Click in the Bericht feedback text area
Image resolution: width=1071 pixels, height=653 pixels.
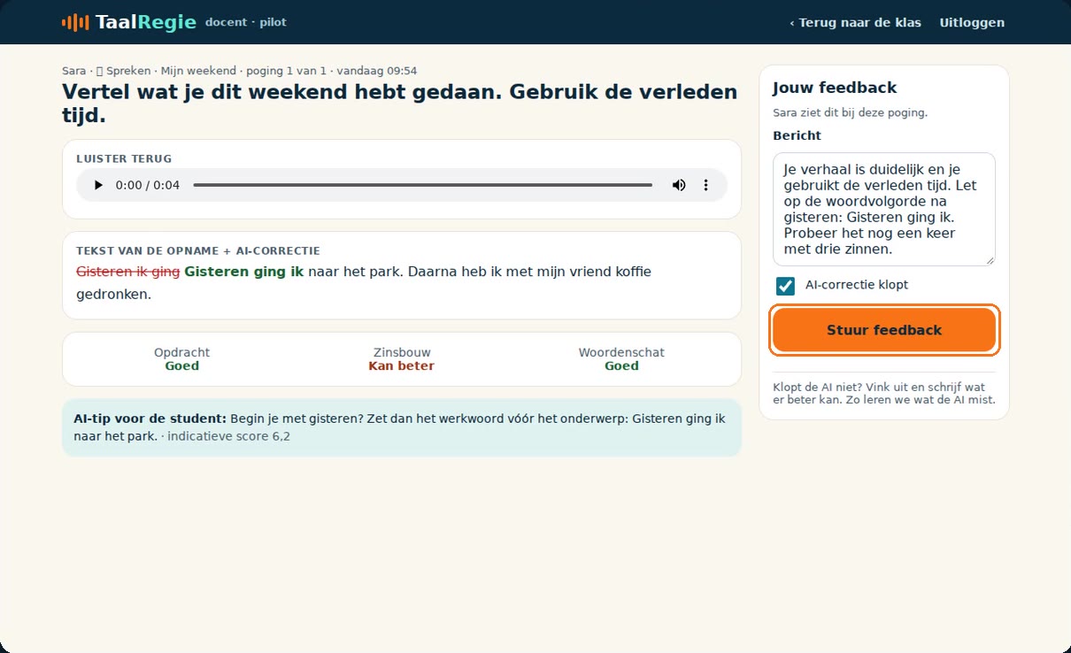(x=884, y=209)
